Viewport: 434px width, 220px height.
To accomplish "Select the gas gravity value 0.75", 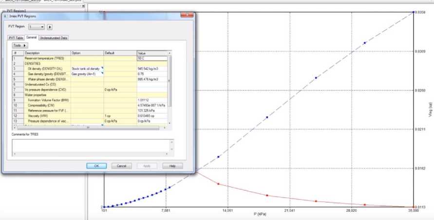I will (x=152, y=74).
